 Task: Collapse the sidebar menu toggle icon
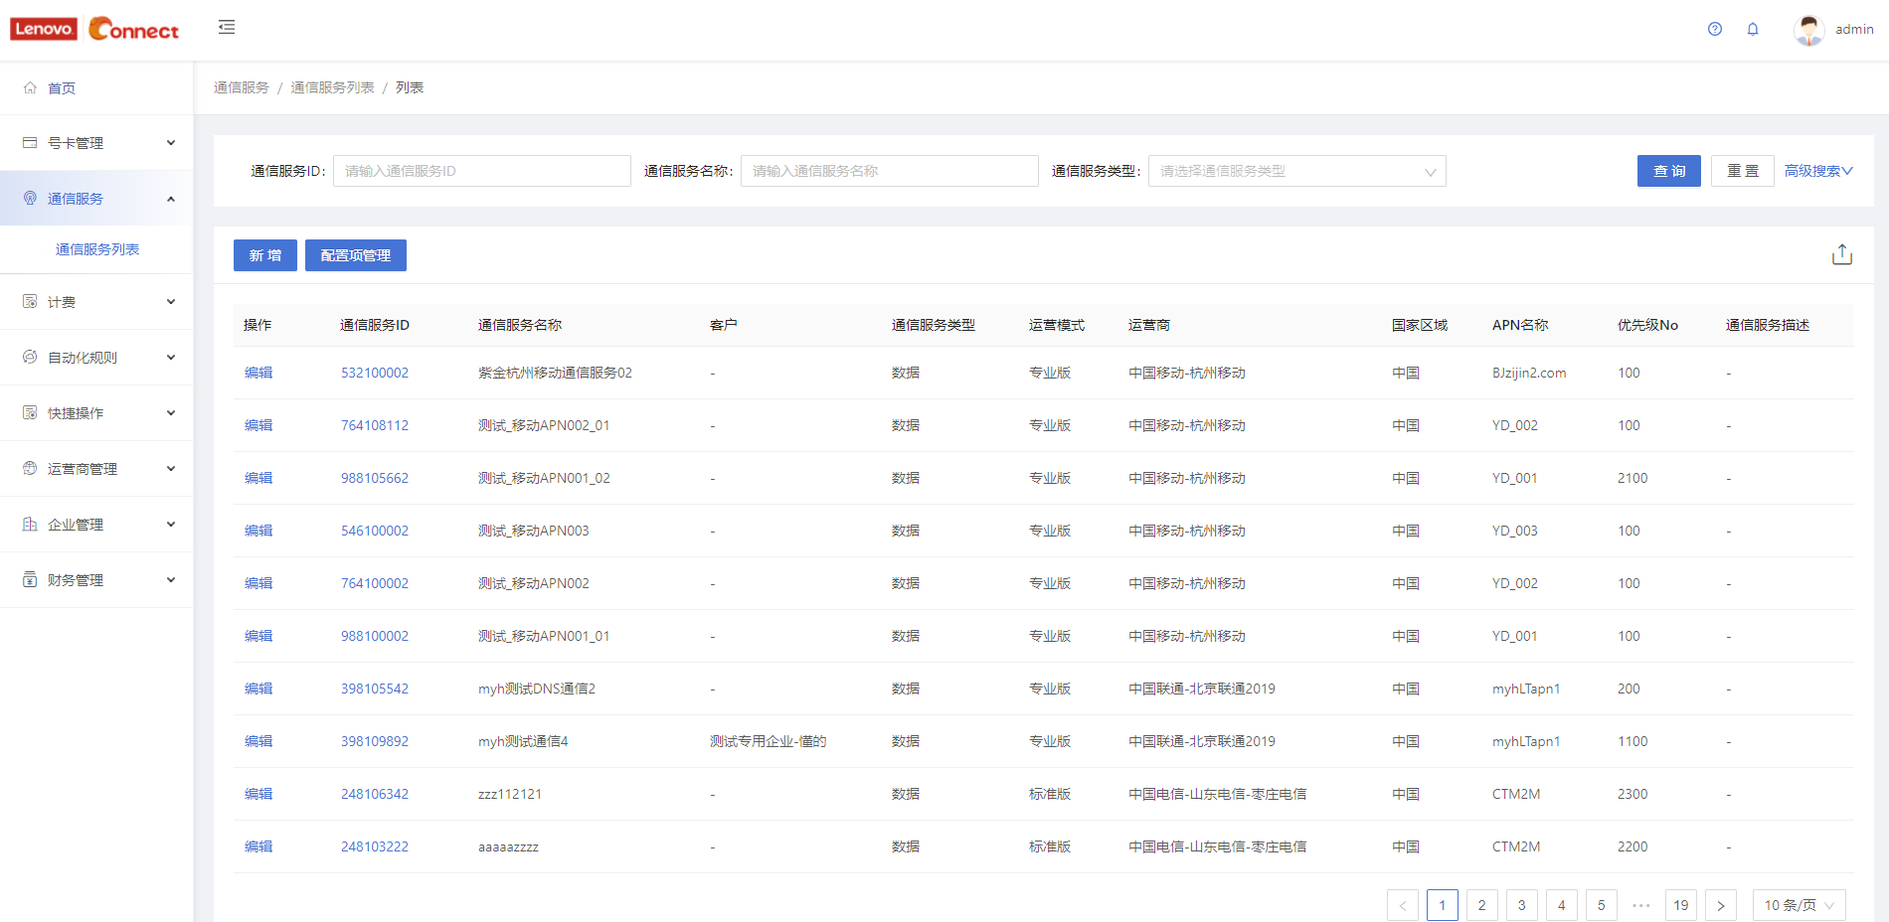point(227,28)
